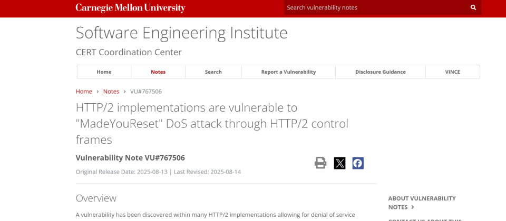Go to the Search navigation tab
The height and width of the screenshot is (221, 506).
(x=213, y=72)
